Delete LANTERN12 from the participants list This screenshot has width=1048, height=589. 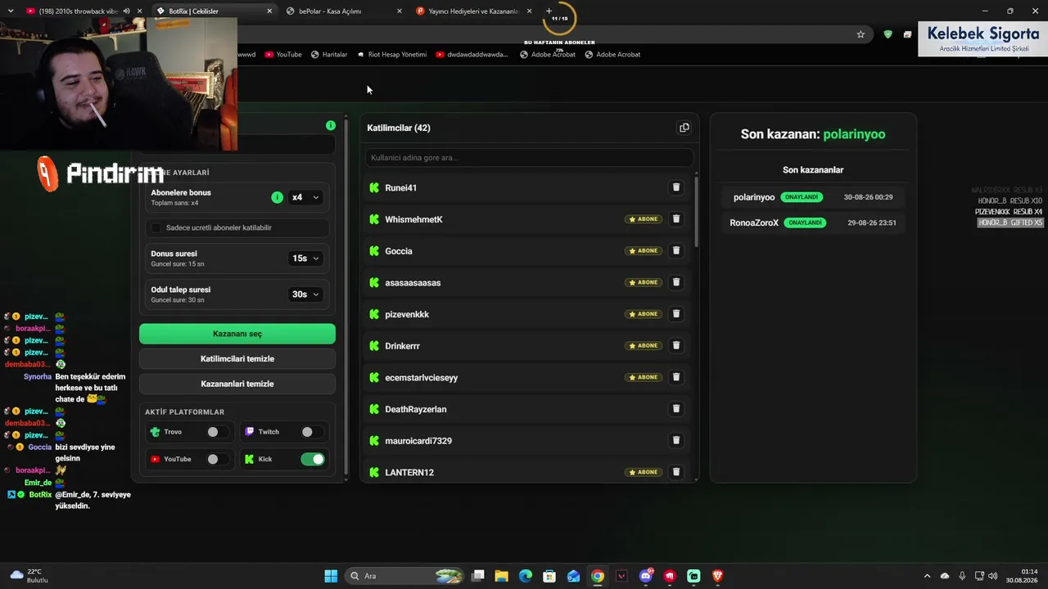676,472
